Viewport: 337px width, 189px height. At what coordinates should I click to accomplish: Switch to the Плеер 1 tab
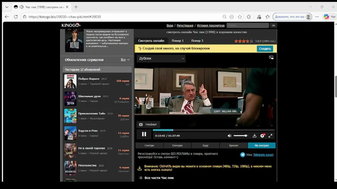pos(178,41)
